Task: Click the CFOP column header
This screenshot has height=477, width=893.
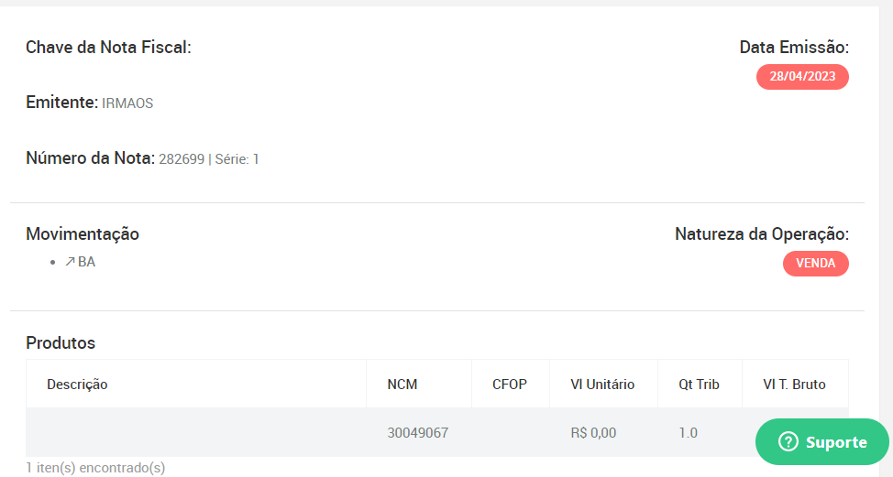Action: tap(510, 385)
